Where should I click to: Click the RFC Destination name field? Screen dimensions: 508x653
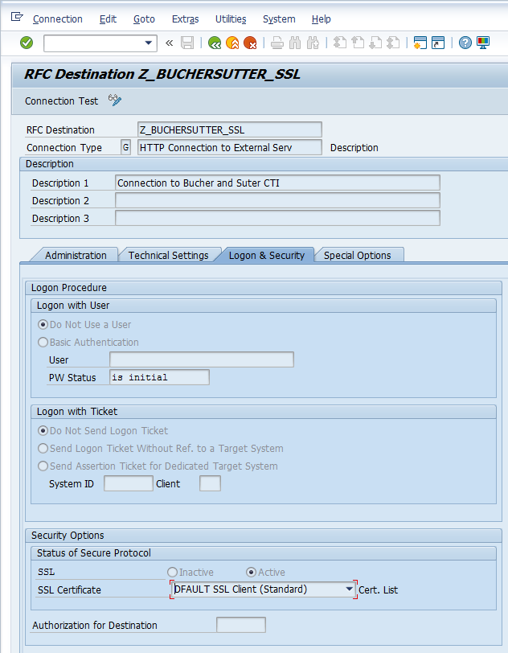pos(229,130)
